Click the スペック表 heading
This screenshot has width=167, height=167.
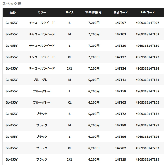[x=12, y=4]
